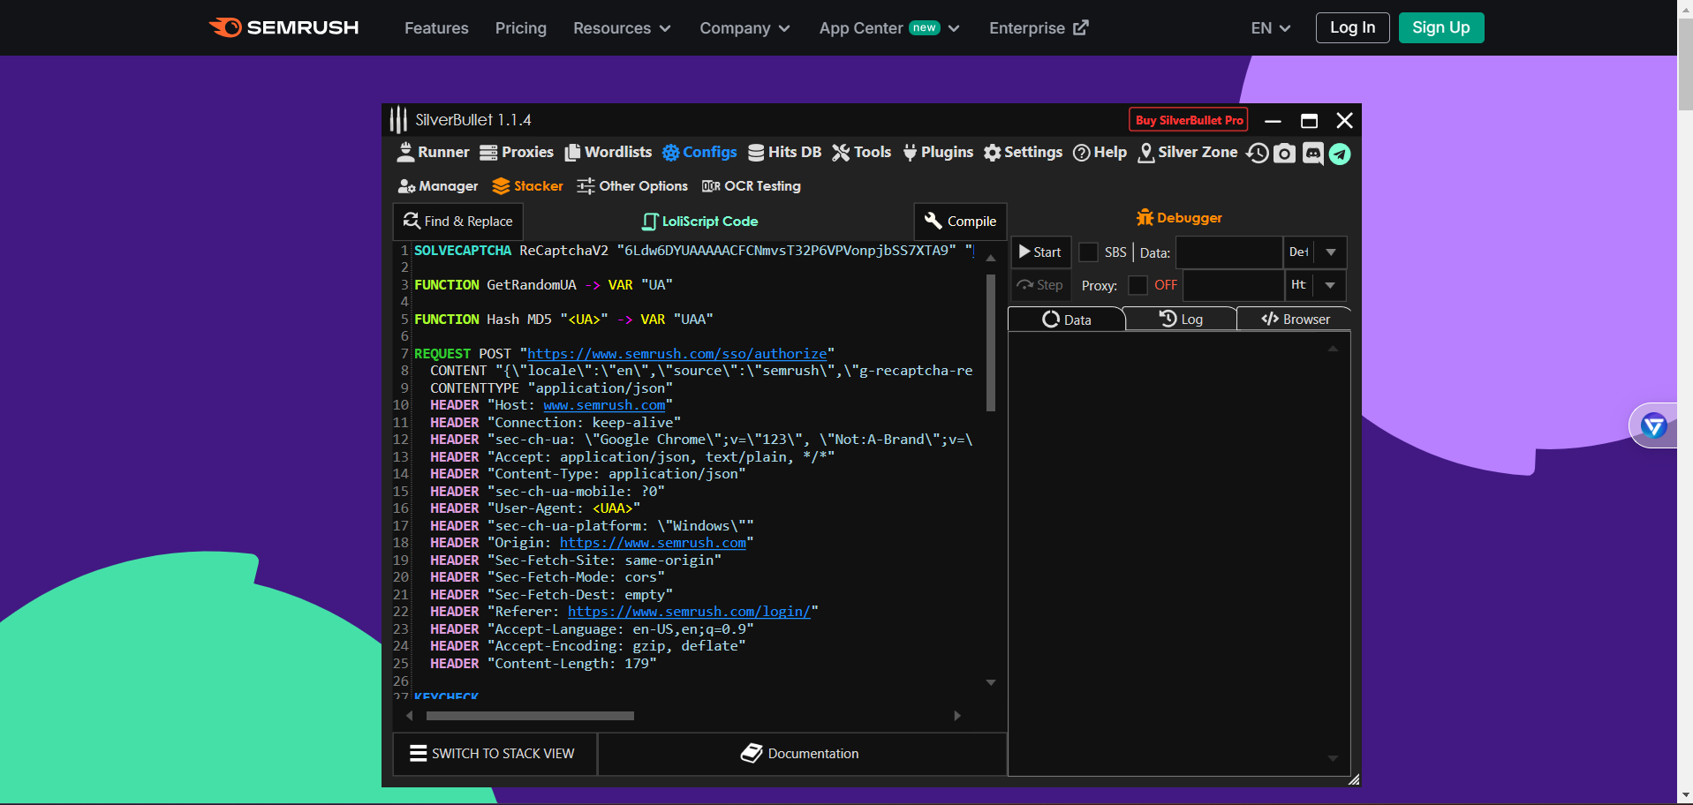The height and width of the screenshot is (805, 1693).
Task: Enable the SBS checkbox
Action: coord(1088,252)
